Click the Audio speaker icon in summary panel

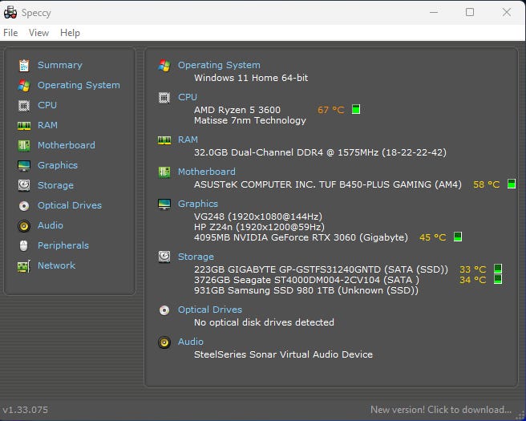click(164, 342)
